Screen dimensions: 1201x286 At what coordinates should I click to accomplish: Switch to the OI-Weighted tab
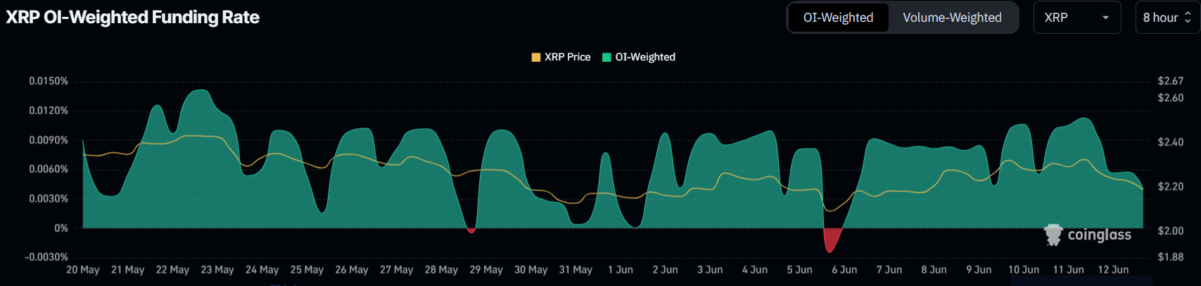(838, 18)
